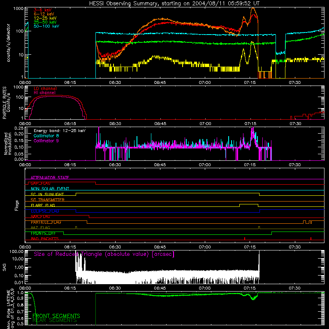Click the '06:45' tick under the count-rate panel

click(x=160, y=83)
